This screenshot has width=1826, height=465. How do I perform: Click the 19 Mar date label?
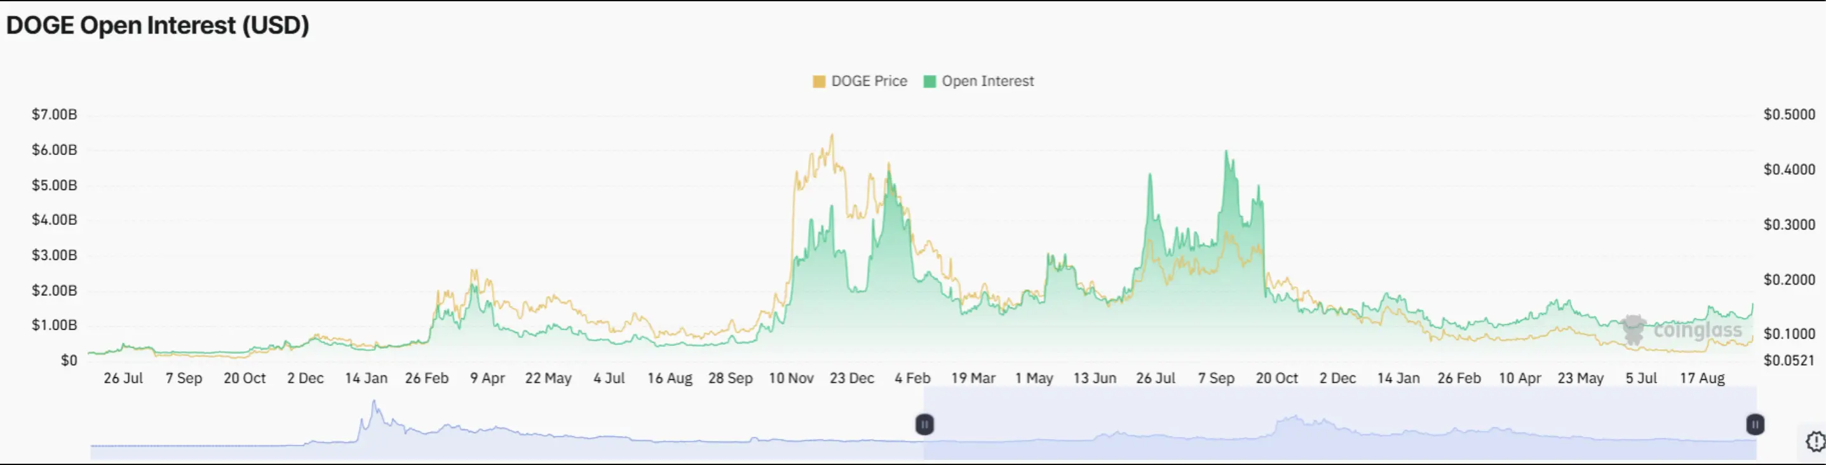(x=973, y=378)
